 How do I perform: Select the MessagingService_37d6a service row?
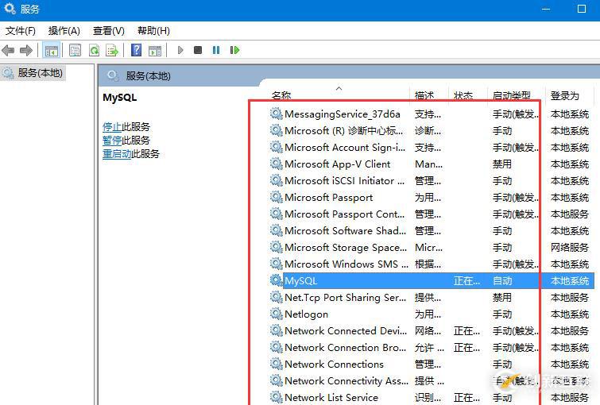[x=432, y=114]
